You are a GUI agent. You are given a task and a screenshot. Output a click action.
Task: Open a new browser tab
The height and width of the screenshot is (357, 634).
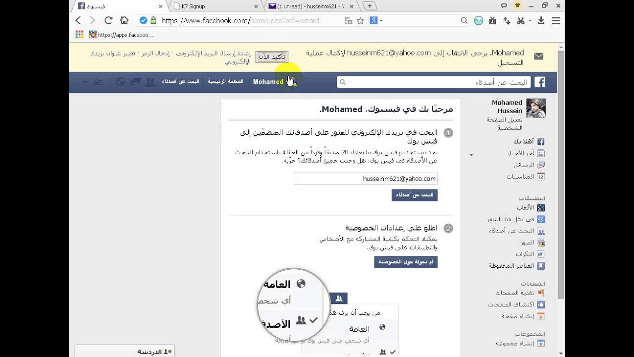coord(370,6)
